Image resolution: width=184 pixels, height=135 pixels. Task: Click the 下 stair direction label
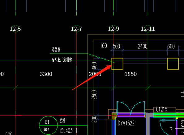pos(171,129)
